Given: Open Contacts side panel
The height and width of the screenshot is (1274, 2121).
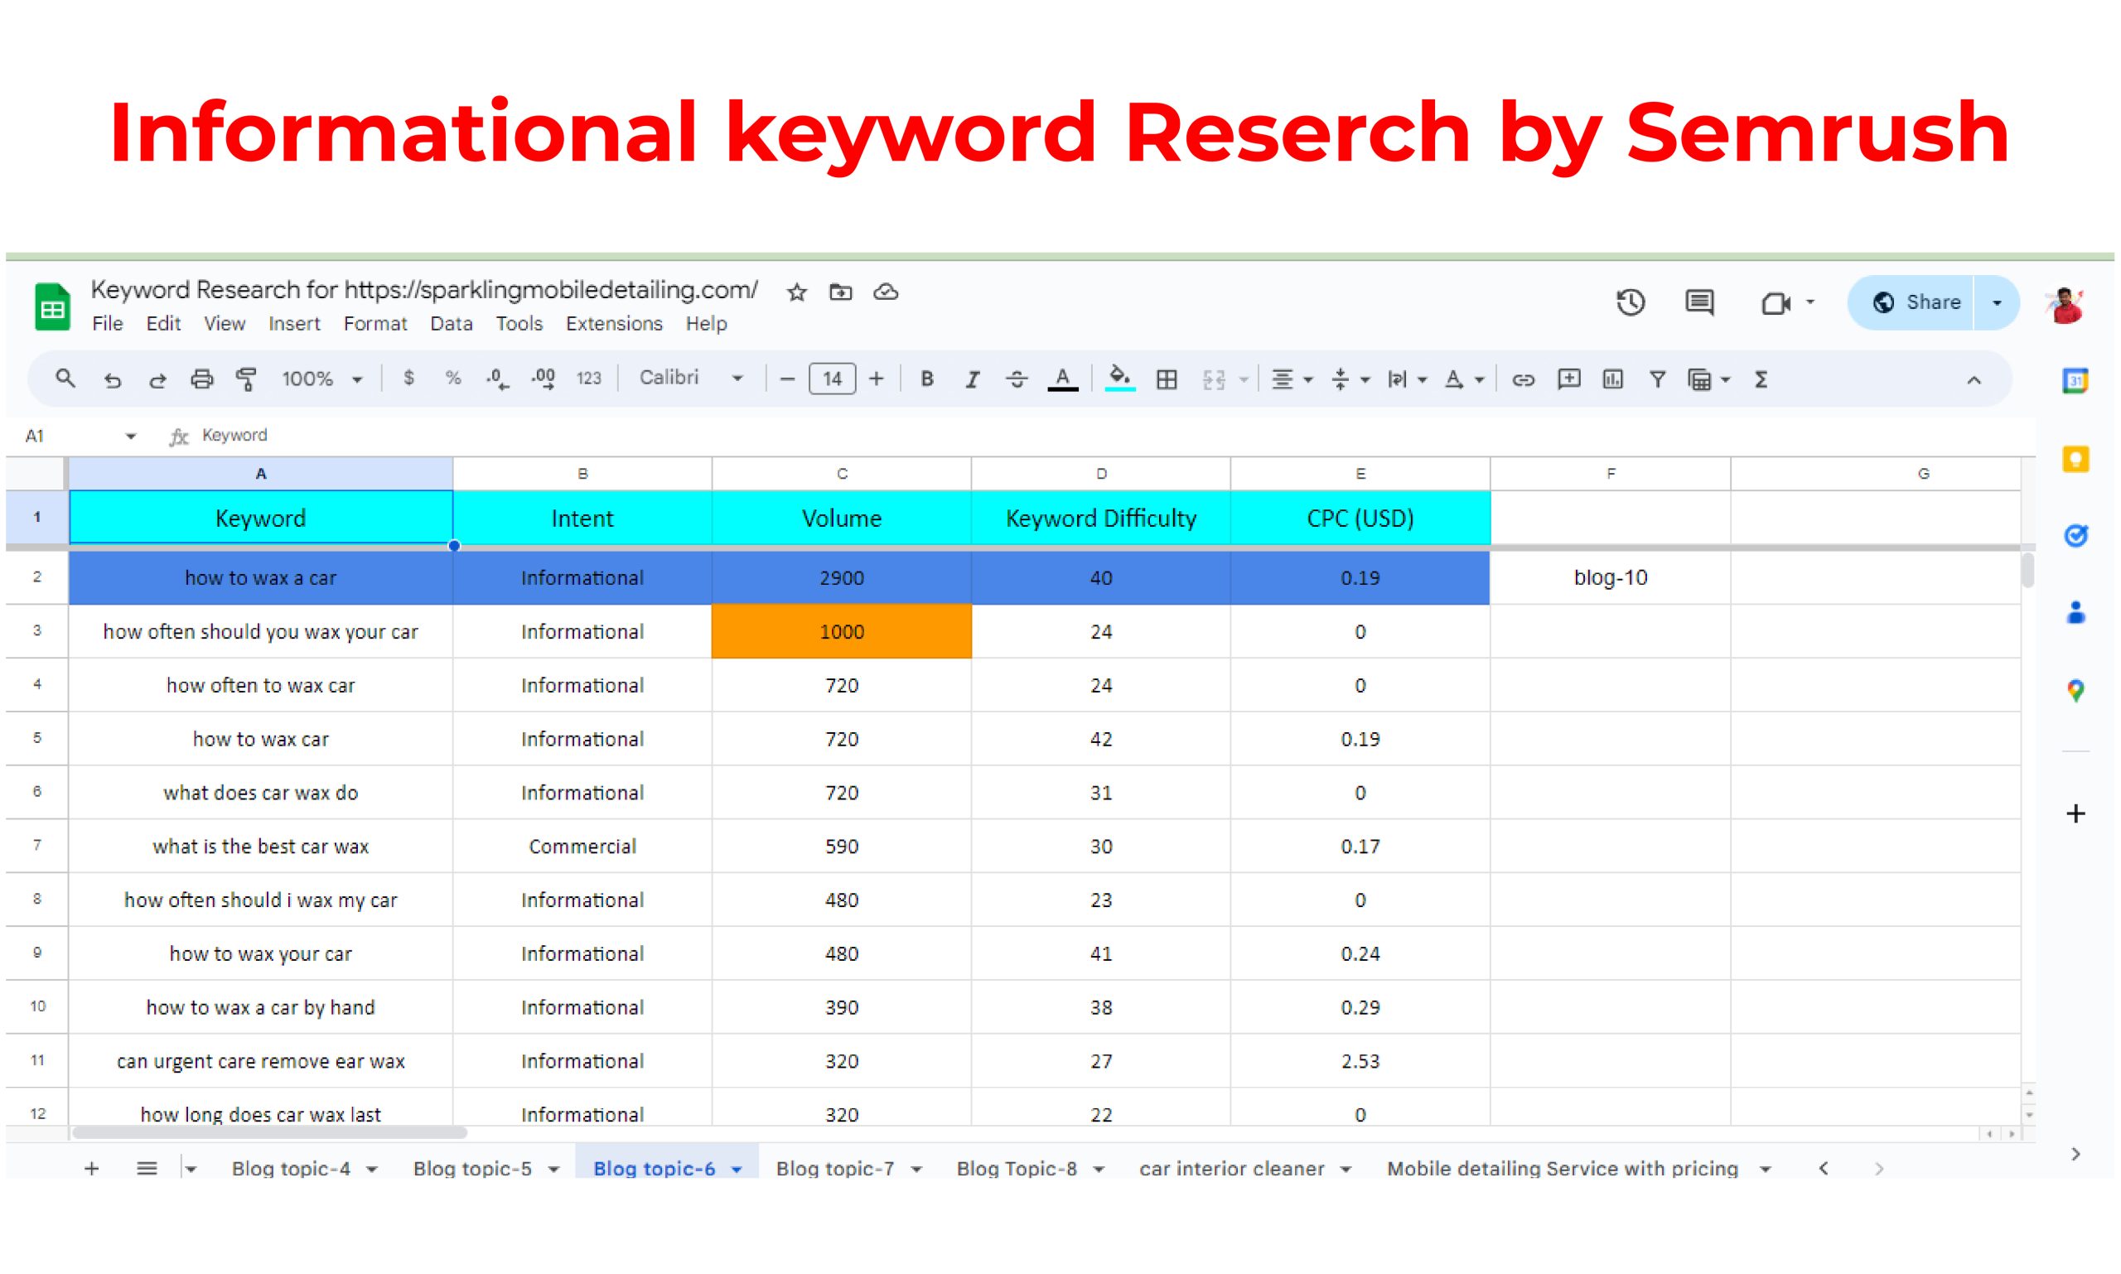Looking at the screenshot, I should (2075, 612).
